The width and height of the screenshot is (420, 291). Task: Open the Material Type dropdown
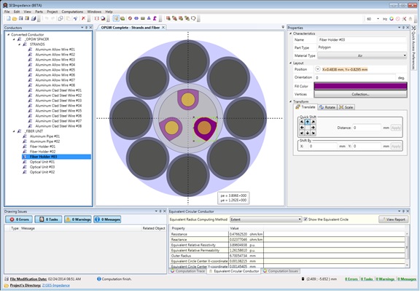coord(362,55)
